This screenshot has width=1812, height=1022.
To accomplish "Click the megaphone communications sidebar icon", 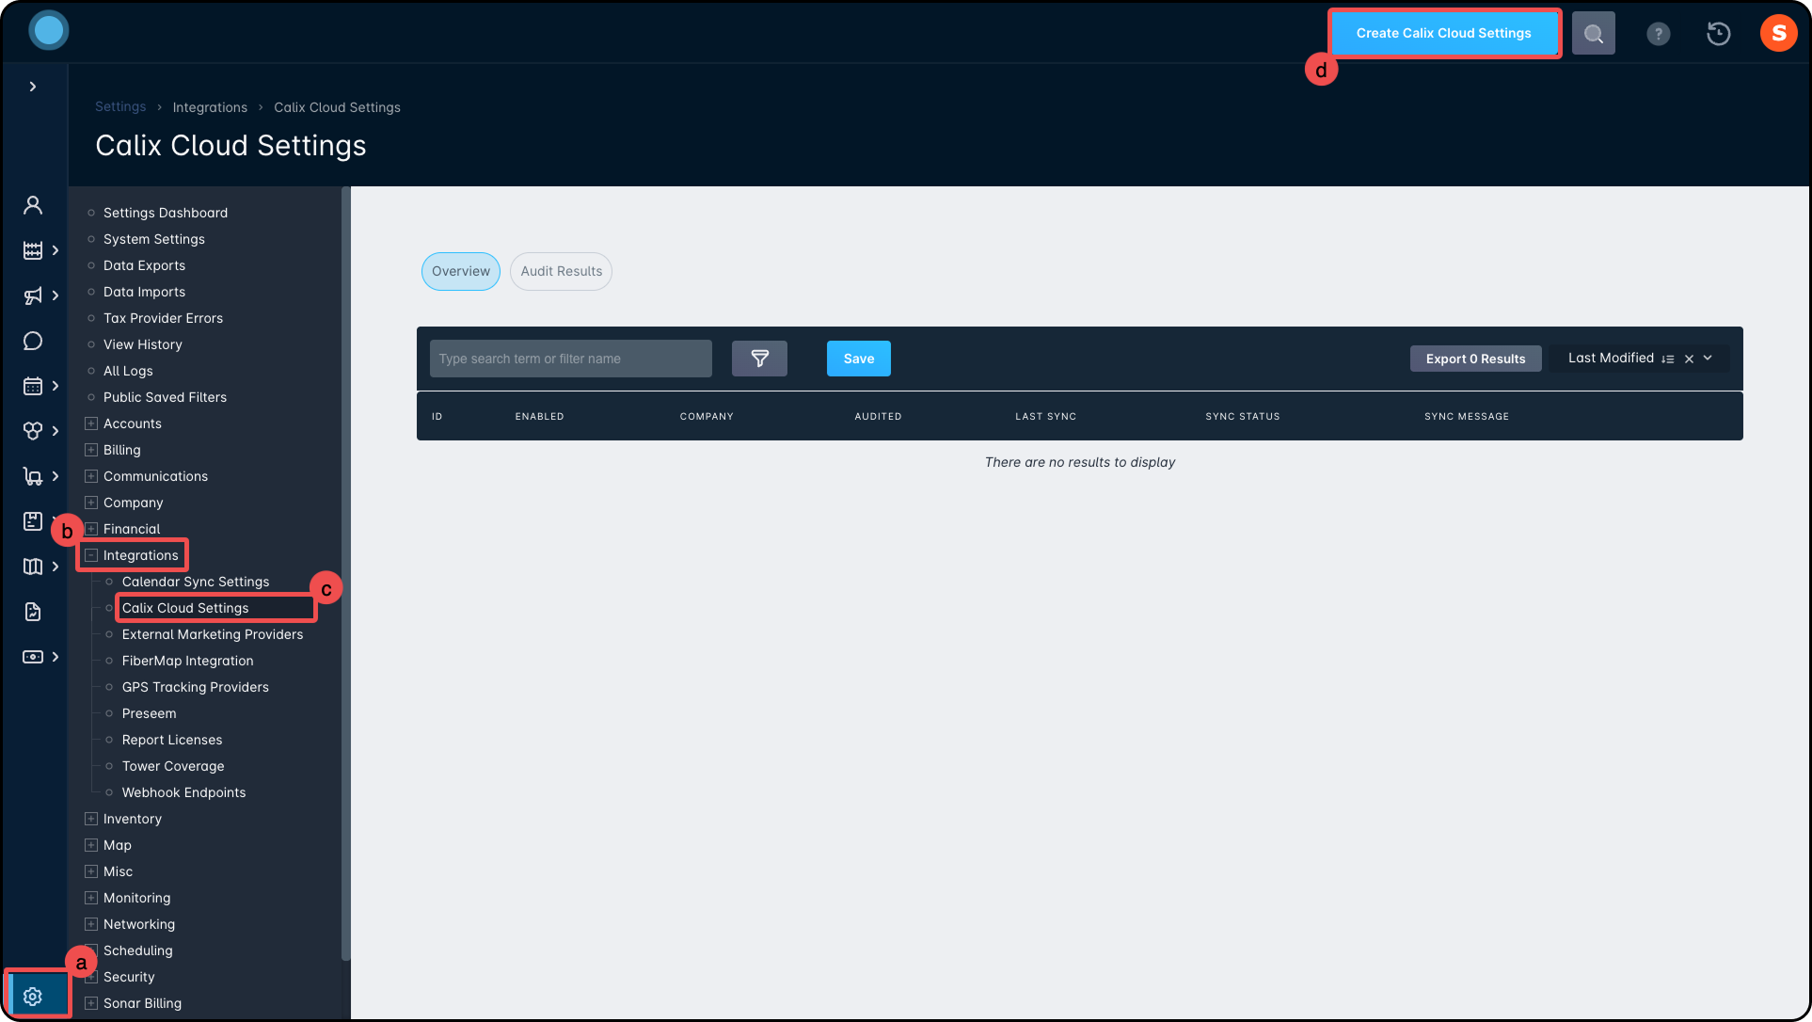I will point(33,295).
